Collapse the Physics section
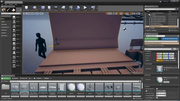 pos(145,86)
